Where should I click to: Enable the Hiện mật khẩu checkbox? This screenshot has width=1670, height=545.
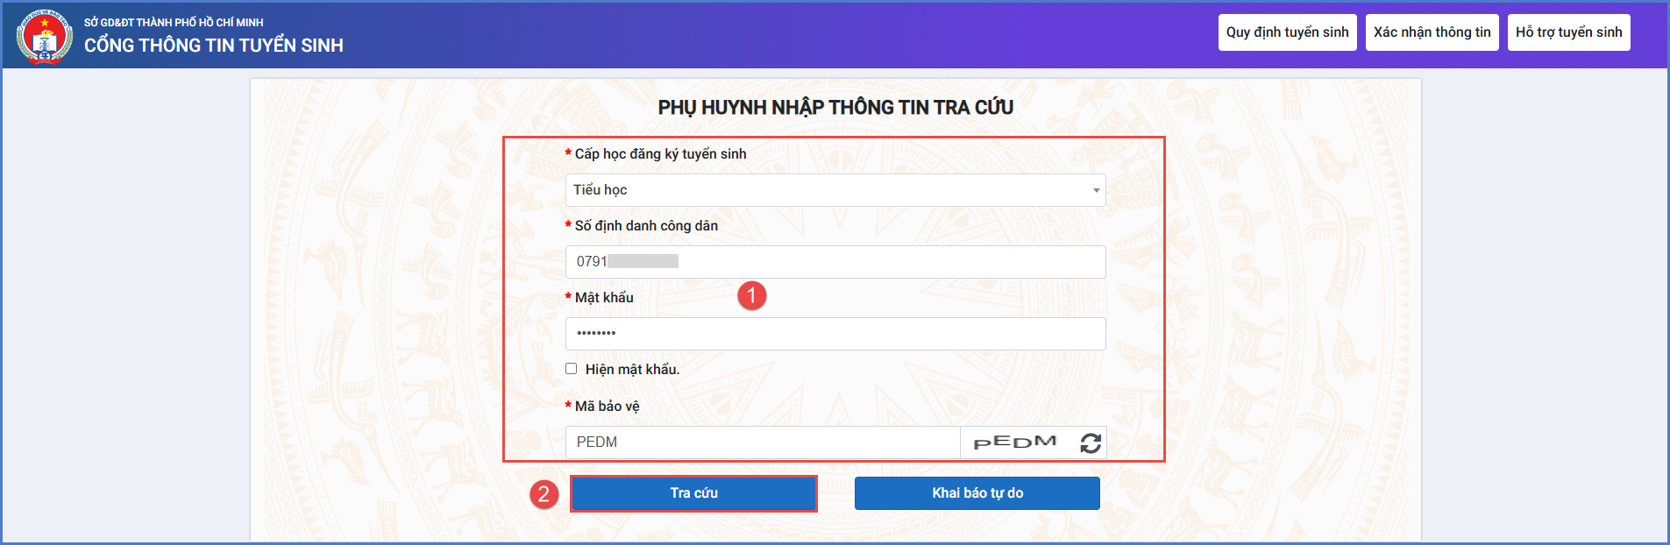tap(571, 369)
